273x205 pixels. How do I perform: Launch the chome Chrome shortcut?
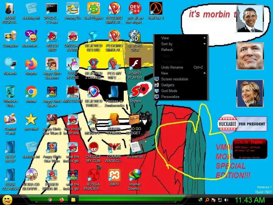click(x=31, y=94)
